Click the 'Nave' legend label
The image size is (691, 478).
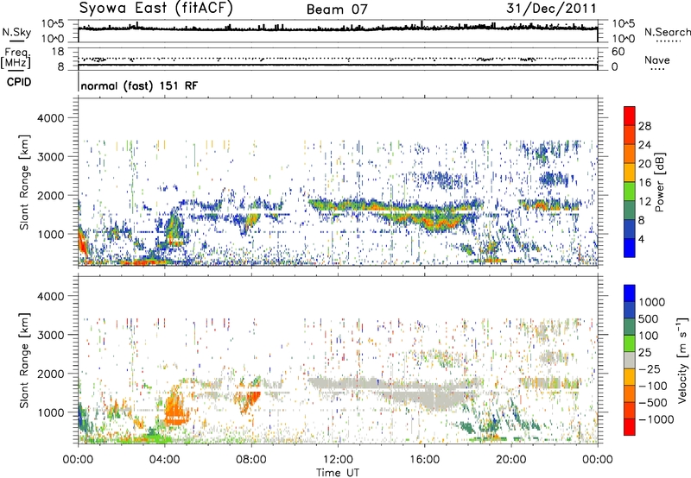[x=657, y=60]
